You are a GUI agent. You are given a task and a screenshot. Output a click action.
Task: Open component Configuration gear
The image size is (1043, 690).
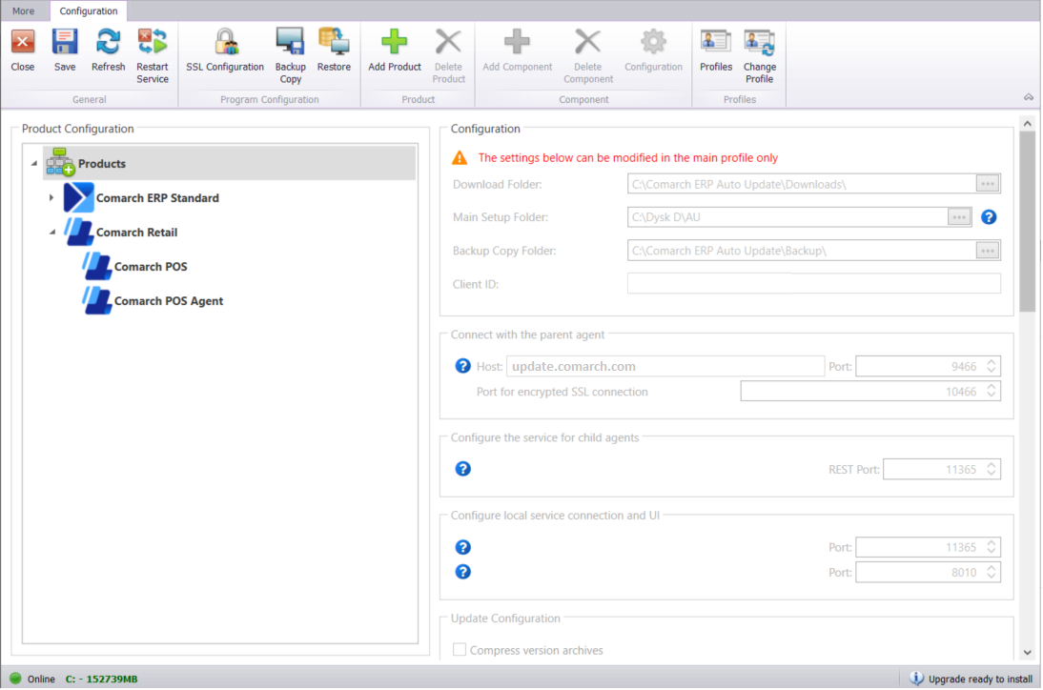pos(653,43)
